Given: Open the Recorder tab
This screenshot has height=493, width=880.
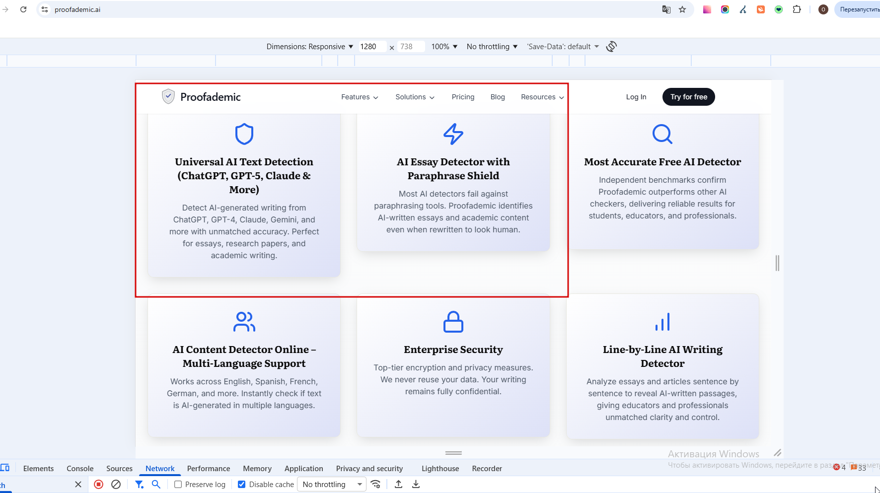Looking at the screenshot, I should click(487, 468).
